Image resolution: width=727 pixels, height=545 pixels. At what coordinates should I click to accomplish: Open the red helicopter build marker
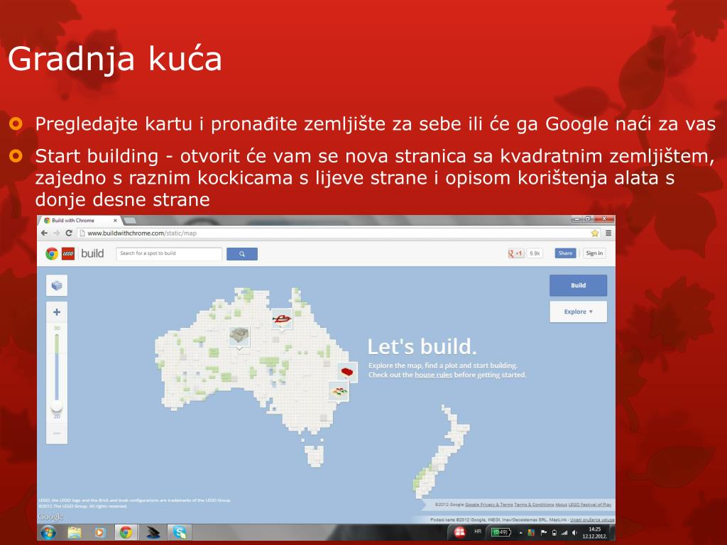click(282, 319)
